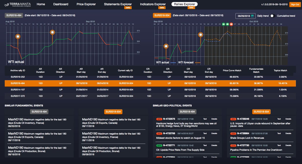Switch to the Dashboard page
The height and width of the screenshot is (164, 302).
point(61,4)
